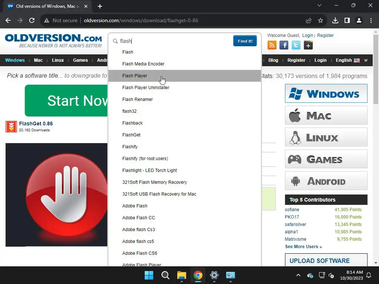Pick Flash Renamer from suggestions
The image size is (379, 284).
pos(185,99)
